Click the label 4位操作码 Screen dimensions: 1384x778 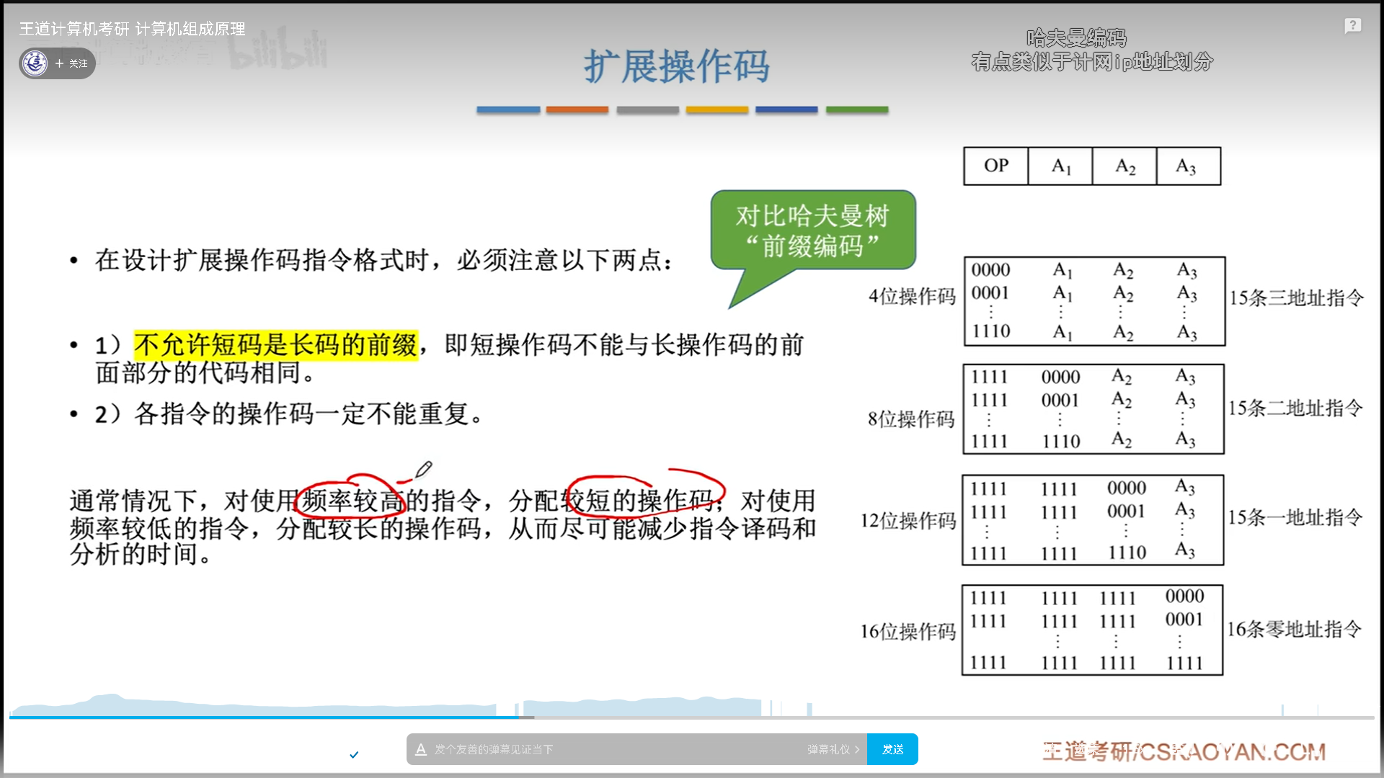912,296
